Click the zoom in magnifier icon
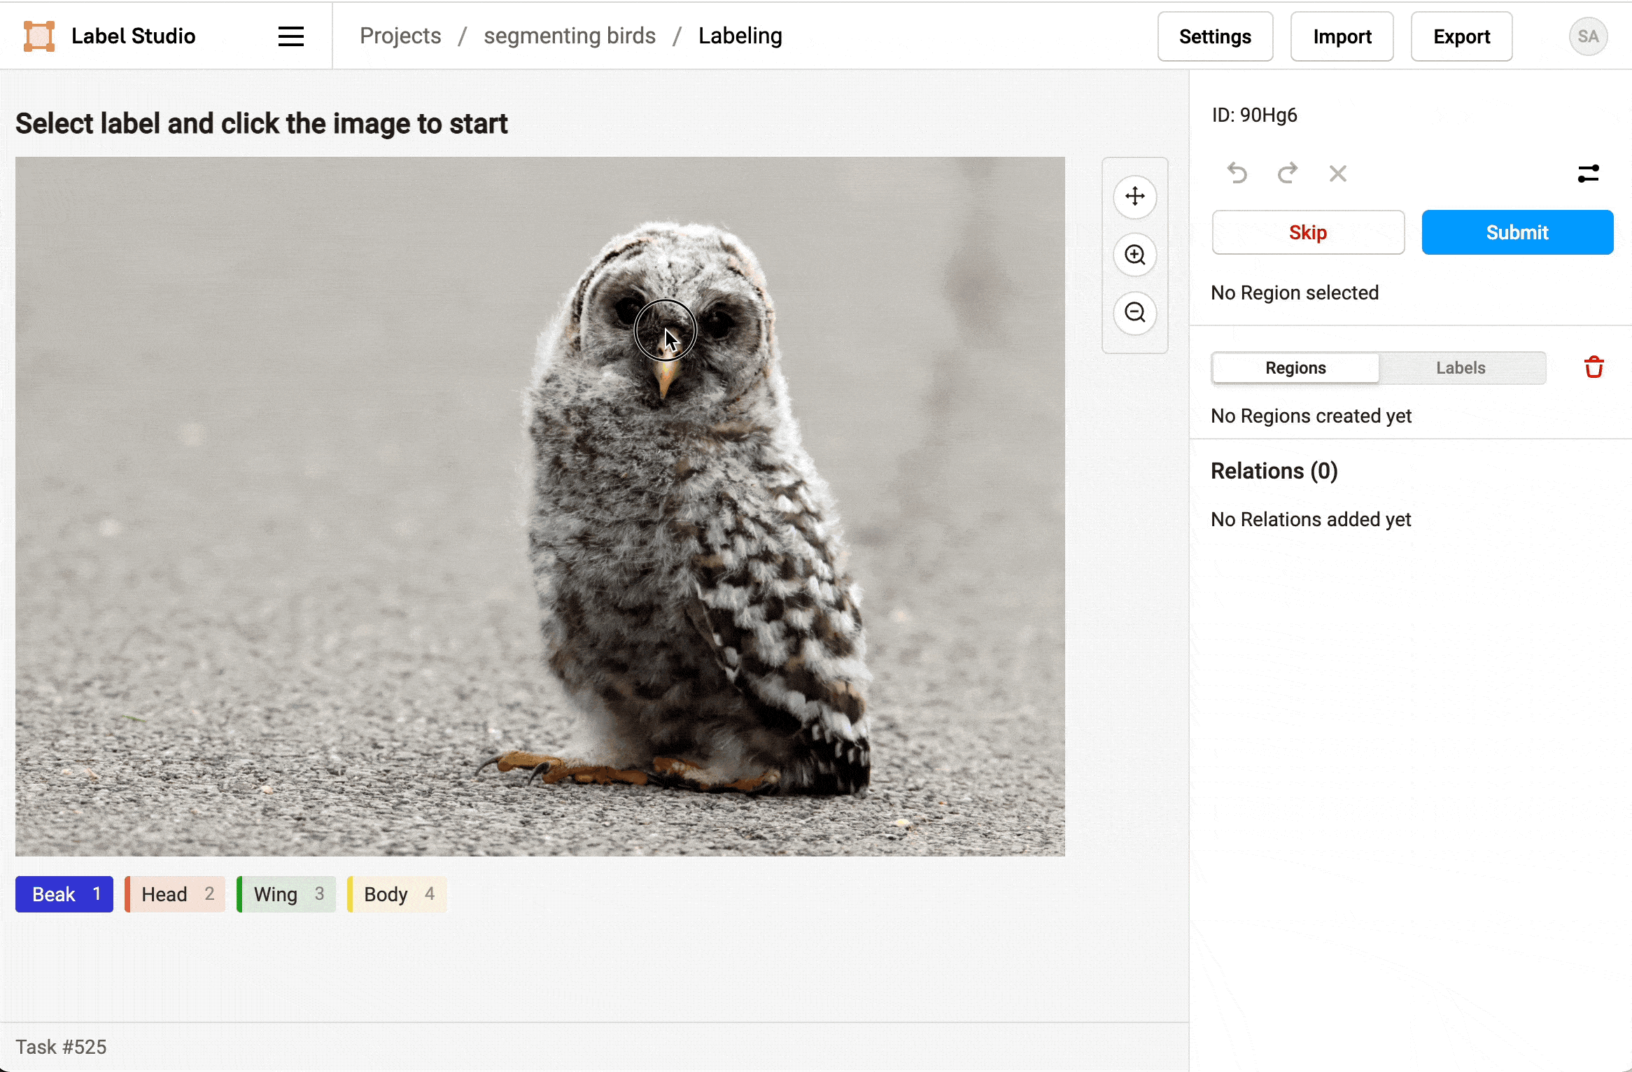 (1133, 253)
